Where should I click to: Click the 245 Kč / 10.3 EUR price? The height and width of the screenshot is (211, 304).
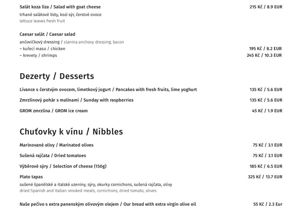click(x=264, y=55)
